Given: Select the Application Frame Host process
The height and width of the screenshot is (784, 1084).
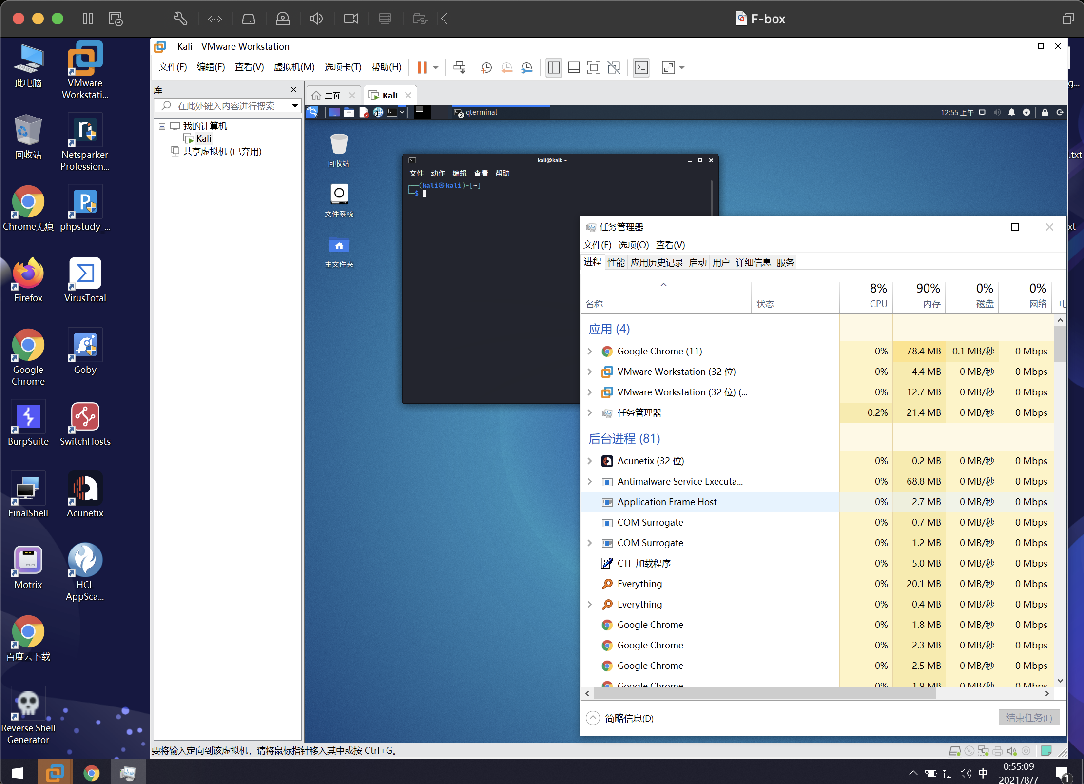Looking at the screenshot, I should pos(667,502).
